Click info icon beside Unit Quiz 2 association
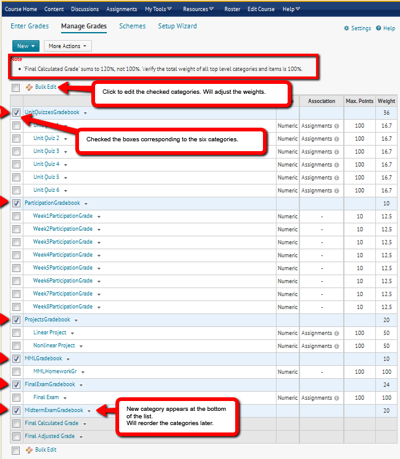400x459 pixels. (336, 139)
